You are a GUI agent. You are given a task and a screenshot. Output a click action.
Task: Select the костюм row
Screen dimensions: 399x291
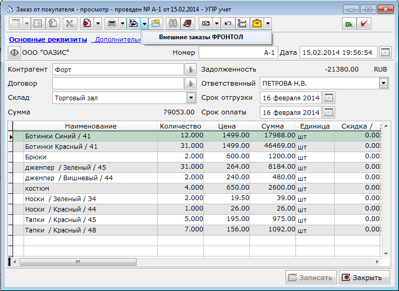(197, 188)
